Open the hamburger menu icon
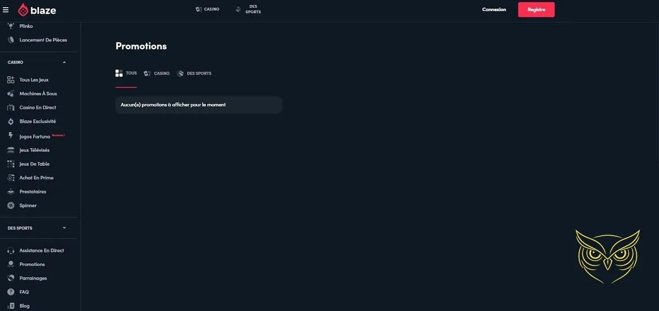Viewport: 659px width, 311px height. click(x=6, y=10)
